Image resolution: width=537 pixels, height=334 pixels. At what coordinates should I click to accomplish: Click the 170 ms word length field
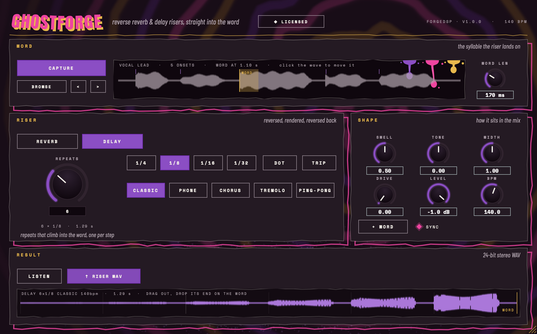pos(494,95)
